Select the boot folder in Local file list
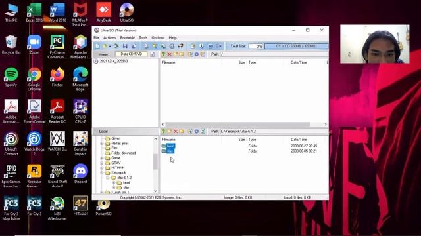421x236 pixels. point(170,146)
